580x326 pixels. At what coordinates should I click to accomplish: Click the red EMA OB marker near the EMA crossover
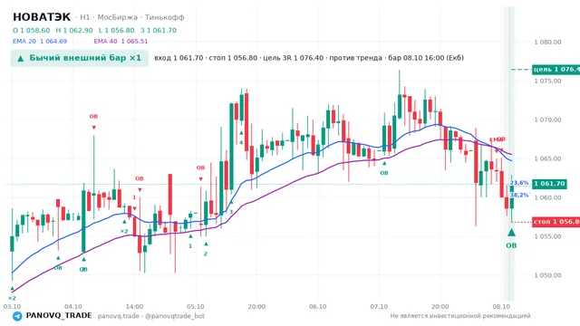[498, 144]
